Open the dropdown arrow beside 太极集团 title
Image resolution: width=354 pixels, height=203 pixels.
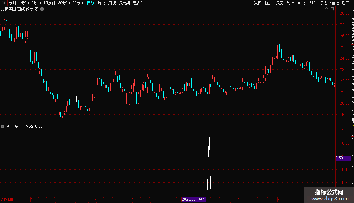[x=42, y=9]
